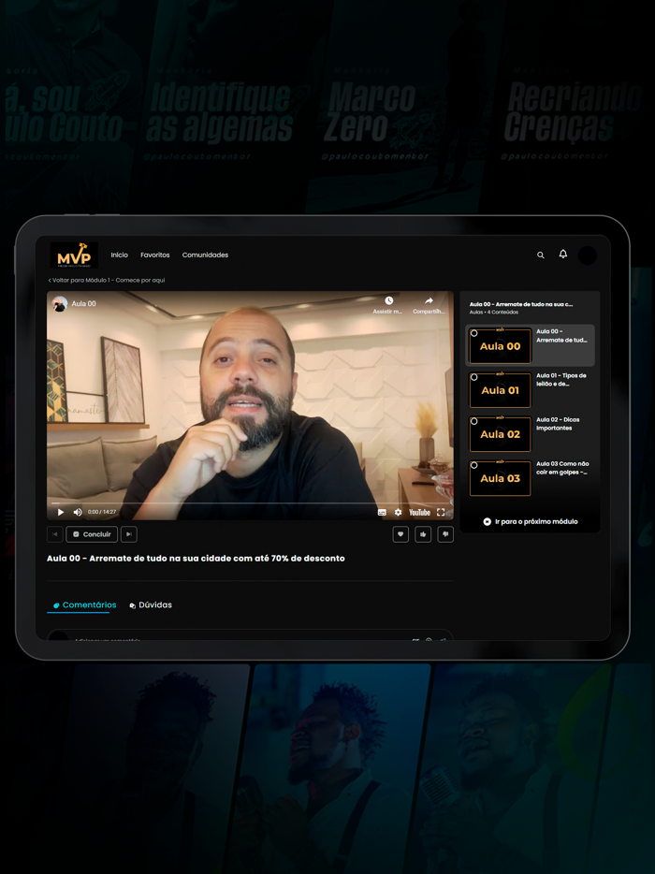Select the Aula 02 thumbnail
Screen dimensions: 655x874
[x=500, y=434]
